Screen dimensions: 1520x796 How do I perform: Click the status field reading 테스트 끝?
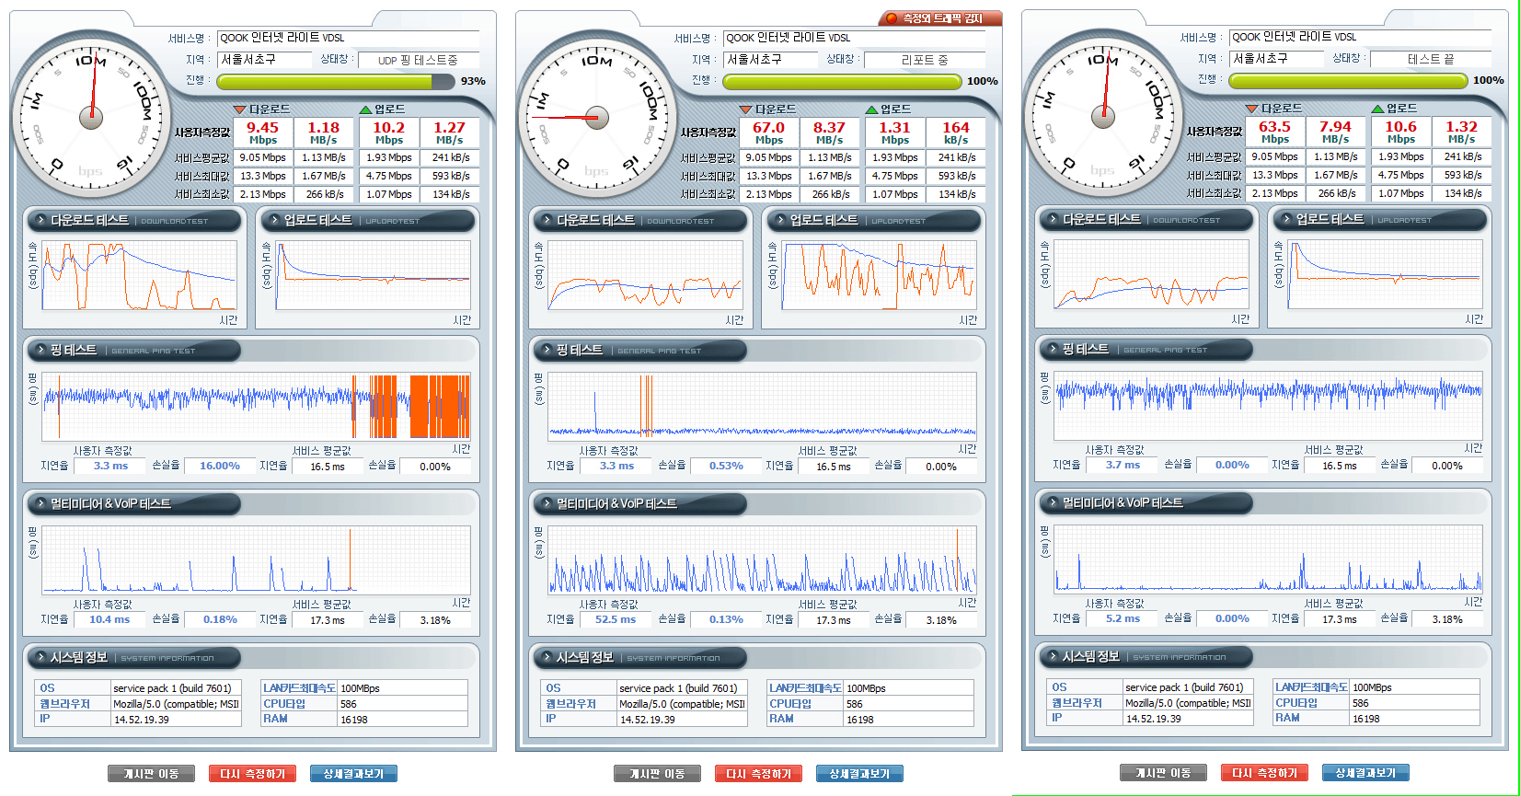click(1431, 59)
